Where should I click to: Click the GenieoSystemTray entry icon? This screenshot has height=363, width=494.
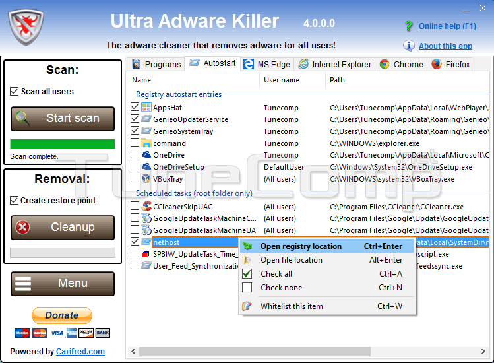pyautogui.click(x=146, y=131)
